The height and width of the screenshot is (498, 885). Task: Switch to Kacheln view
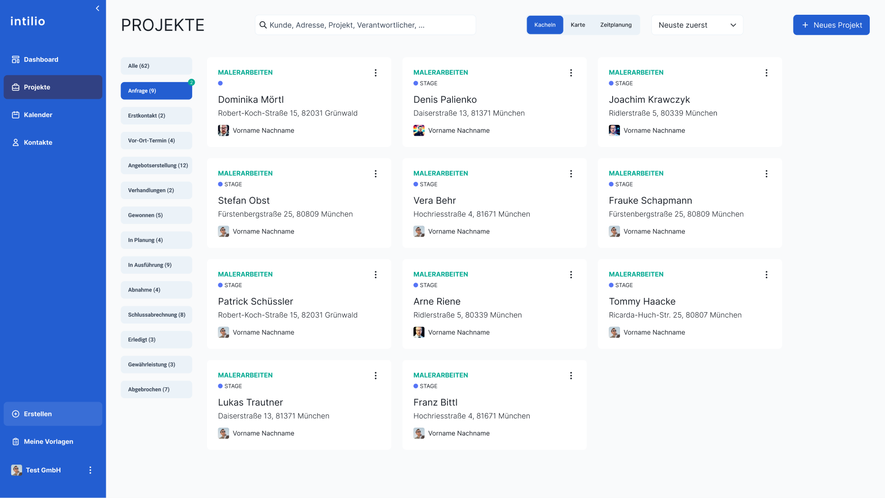point(545,25)
